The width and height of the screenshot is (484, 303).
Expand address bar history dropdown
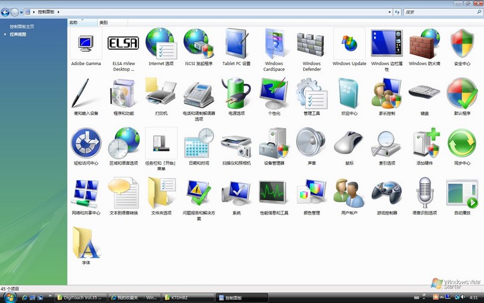point(389,12)
